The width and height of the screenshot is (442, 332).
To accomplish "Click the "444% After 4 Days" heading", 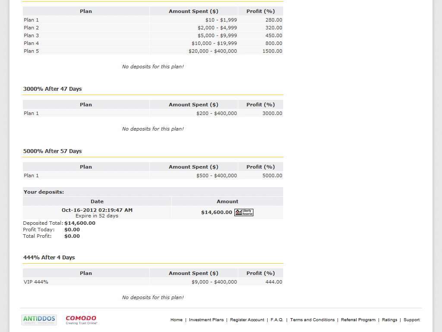I will click(x=49, y=258).
